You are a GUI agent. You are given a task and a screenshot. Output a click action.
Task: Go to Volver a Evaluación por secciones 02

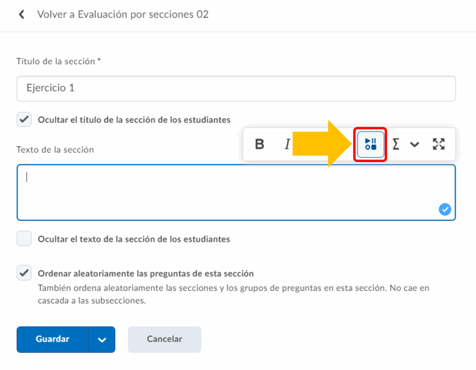click(x=123, y=14)
